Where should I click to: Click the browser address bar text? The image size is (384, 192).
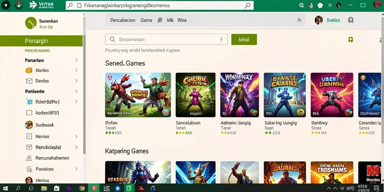pos(127,5)
